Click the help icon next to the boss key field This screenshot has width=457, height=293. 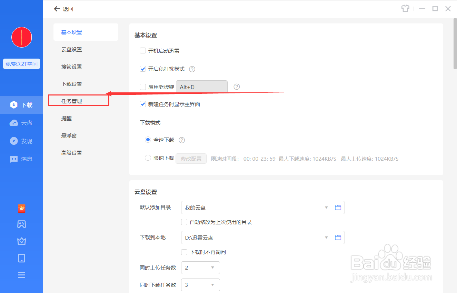tap(237, 87)
